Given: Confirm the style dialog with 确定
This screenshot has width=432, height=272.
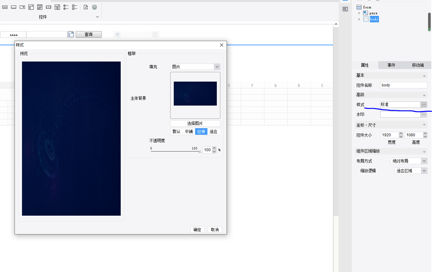Looking at the screenshot, I should coord(197,230).
